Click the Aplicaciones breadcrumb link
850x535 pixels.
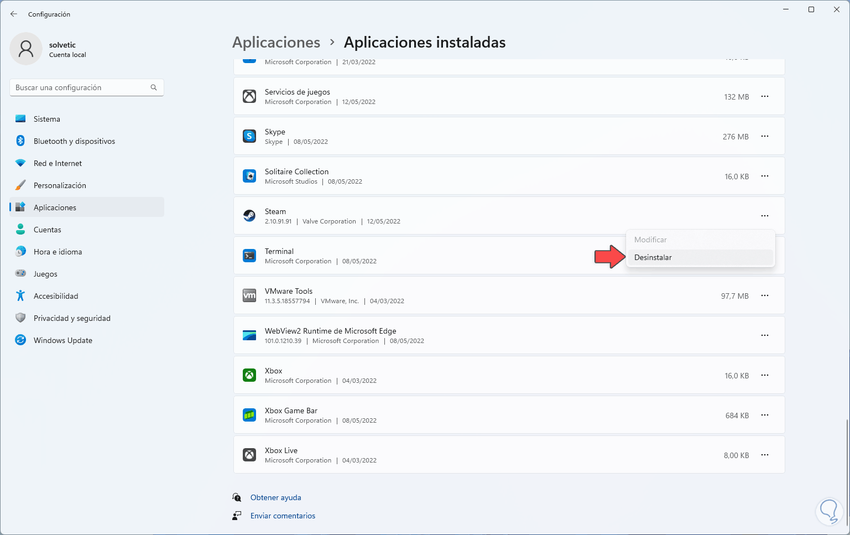coord(276,43)
